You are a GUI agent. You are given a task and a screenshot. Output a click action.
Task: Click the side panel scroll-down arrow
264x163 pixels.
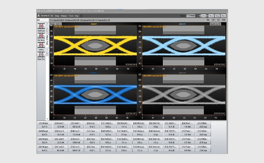click(47, 119)
